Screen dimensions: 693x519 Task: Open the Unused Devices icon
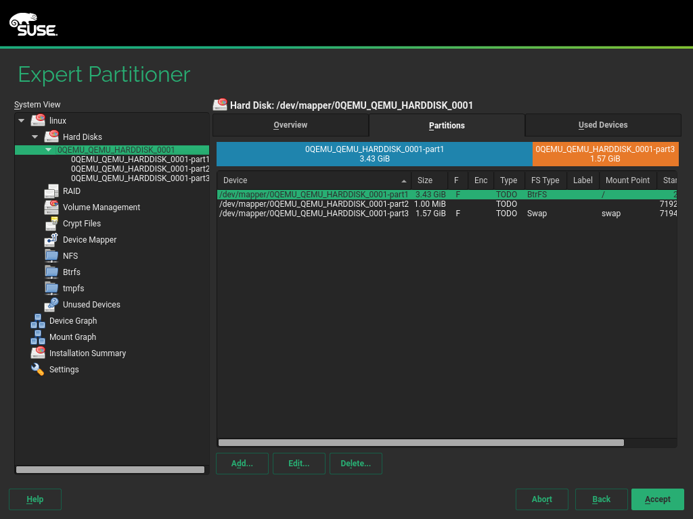(x=51, y=305)
